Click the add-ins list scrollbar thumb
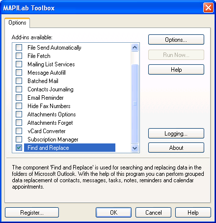Screen dimensions: 216x223 pyautogui.click(x=135, y=104)
